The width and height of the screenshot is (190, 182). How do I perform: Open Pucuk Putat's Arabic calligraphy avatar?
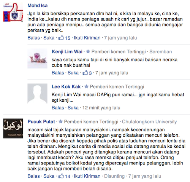click(x=13, y=128)
